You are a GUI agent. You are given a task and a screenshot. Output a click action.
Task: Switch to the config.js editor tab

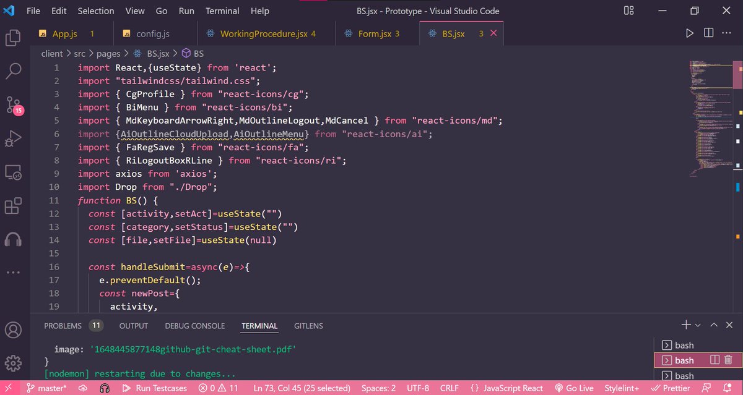tap(155, 33)
